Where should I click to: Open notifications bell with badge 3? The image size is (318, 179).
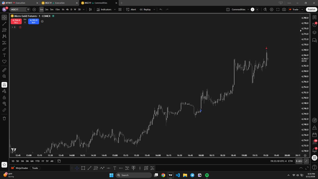314,150
